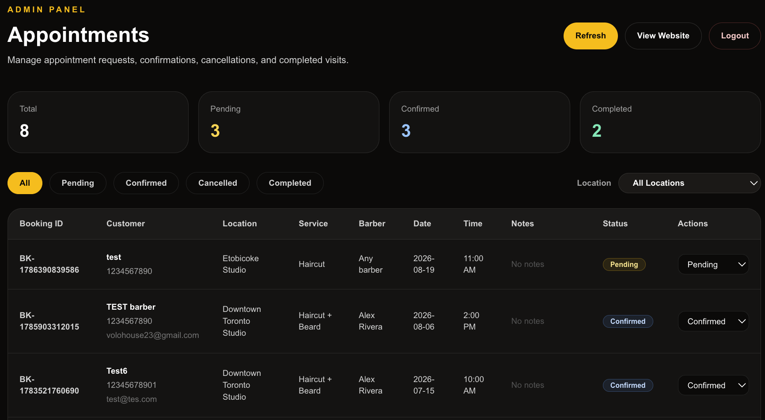The height and width of the screenshot is (420, 765).
Task: Click the Total appointments card
Action: [x=98, y=122]
